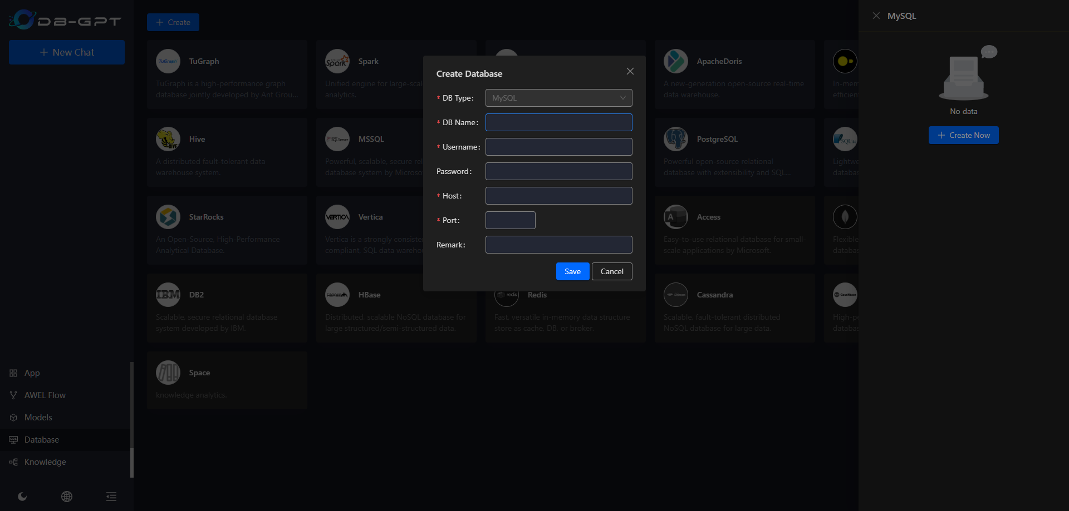Click the PostgreSQL card title
Screen dimensions: 1069x511
coord(717,139)
